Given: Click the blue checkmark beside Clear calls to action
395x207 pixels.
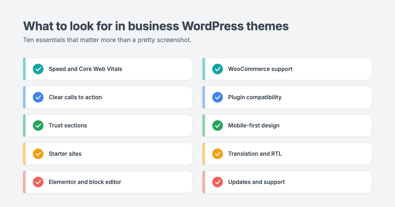Looking at the screenshot, I should click(x=38, y=97).
